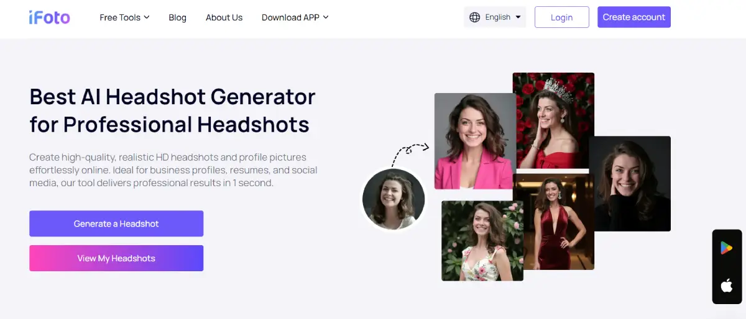Click Generate a Headshot

pyautogui.click(x=116, y=223)
